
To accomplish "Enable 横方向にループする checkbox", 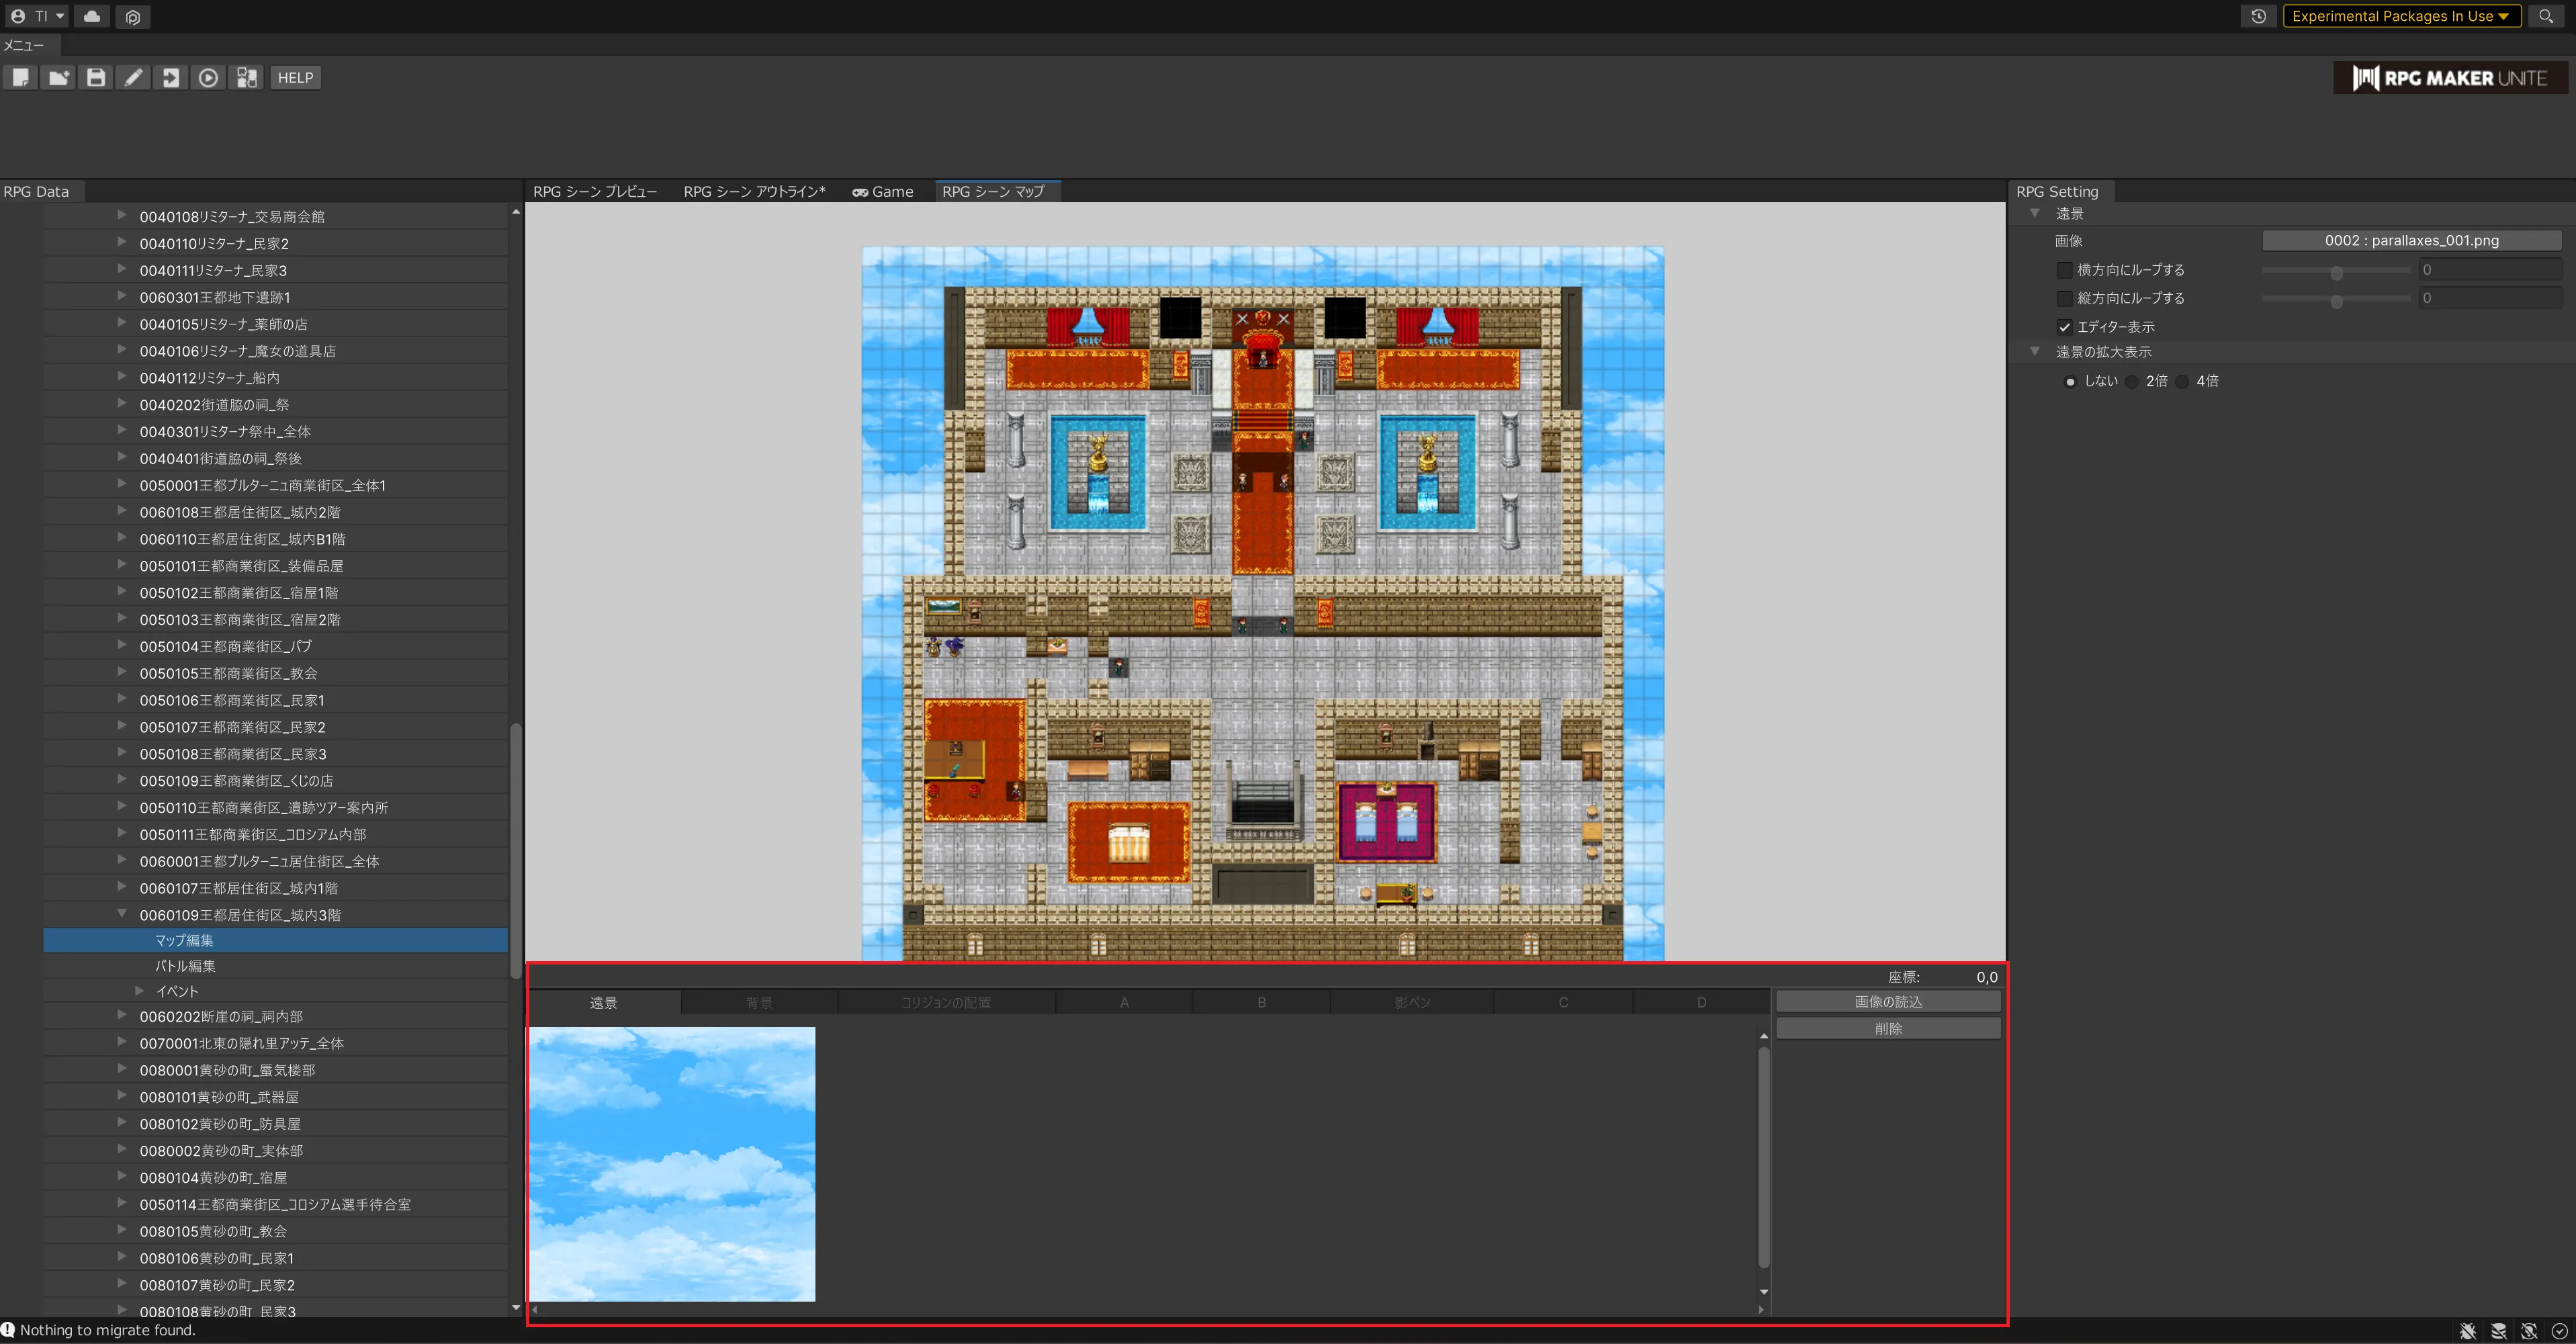I will [2065, 270].
